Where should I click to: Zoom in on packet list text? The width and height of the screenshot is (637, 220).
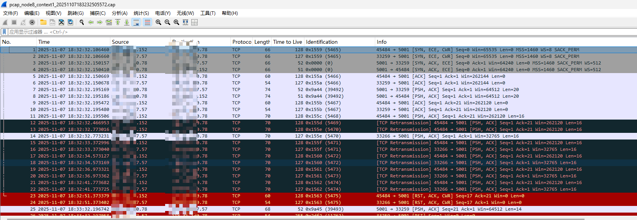coord(158,22)
